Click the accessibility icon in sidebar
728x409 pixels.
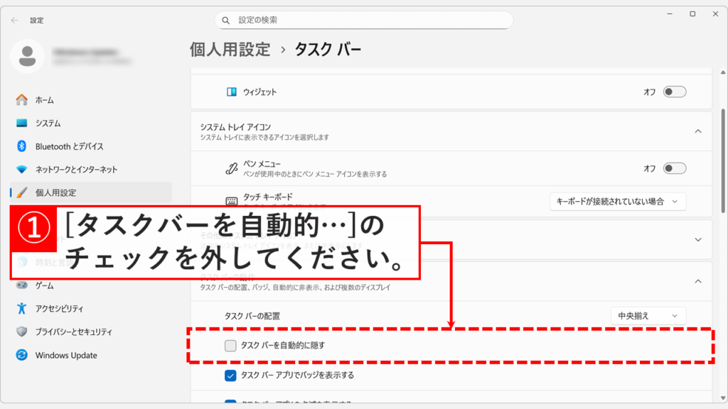point(22,308)
